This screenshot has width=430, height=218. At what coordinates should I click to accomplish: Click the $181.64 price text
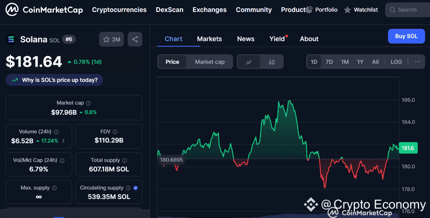(34, 62)
